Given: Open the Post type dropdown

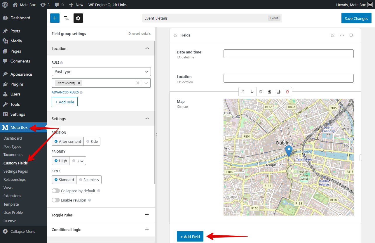Looking at the screenshot, I should click(x=101, y=72).
